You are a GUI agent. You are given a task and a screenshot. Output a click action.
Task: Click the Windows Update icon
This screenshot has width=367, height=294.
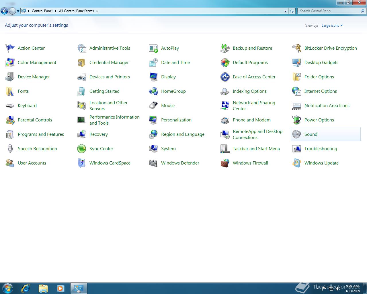pos(297,163)
